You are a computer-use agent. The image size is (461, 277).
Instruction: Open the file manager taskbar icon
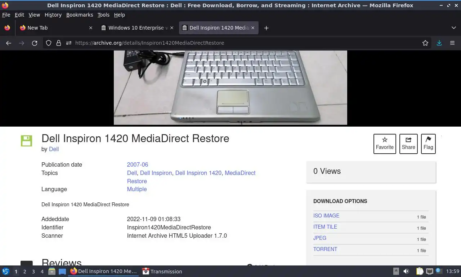52,271
